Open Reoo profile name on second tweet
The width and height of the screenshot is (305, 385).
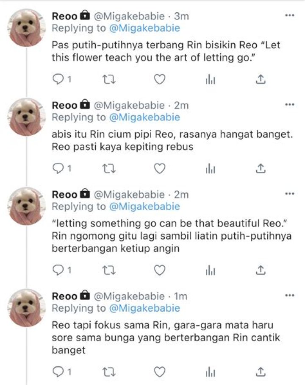coord(64,105)
